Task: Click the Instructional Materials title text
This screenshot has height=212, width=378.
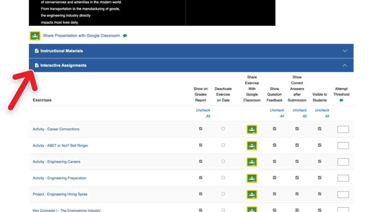Action: point(61,51)
